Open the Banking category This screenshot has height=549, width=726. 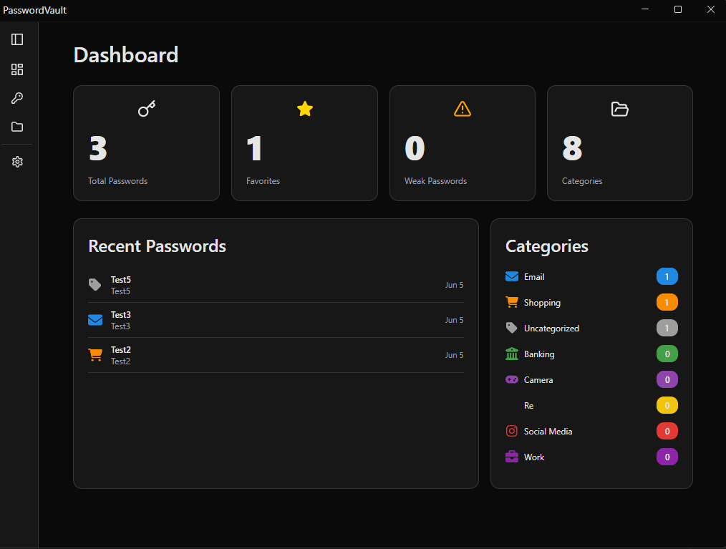[x=538, y=354]
